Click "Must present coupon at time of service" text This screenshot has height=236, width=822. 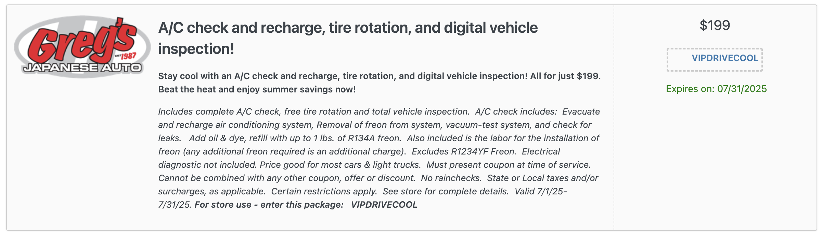509,165
